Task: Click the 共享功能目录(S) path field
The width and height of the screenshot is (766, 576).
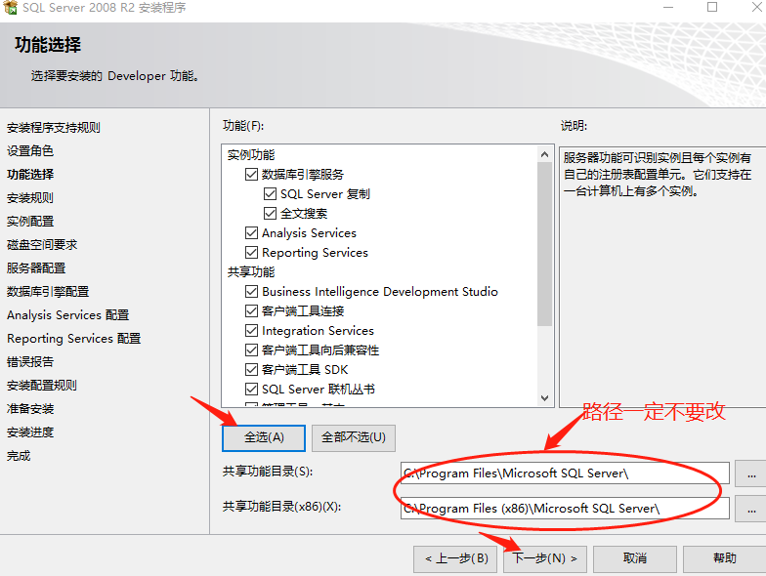Action: click(565, 473)
